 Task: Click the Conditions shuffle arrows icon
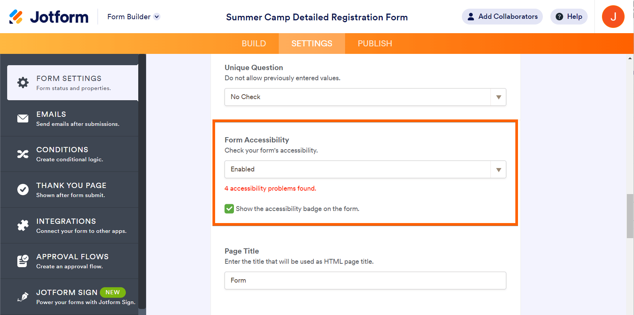click(23, 154)
